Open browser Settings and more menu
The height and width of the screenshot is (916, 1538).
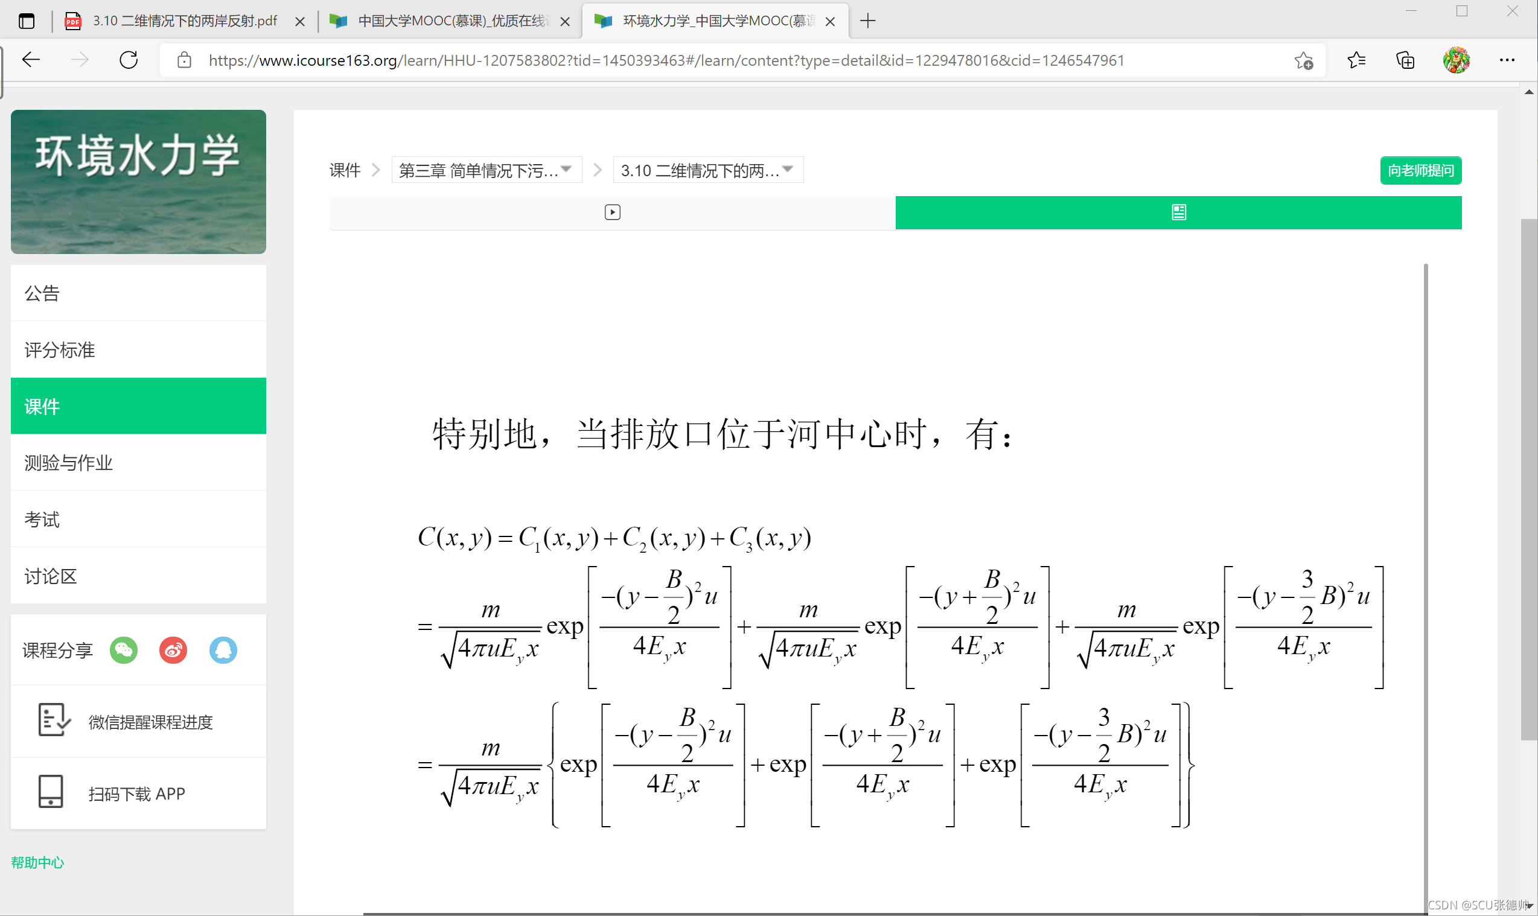click(1507, 60)
